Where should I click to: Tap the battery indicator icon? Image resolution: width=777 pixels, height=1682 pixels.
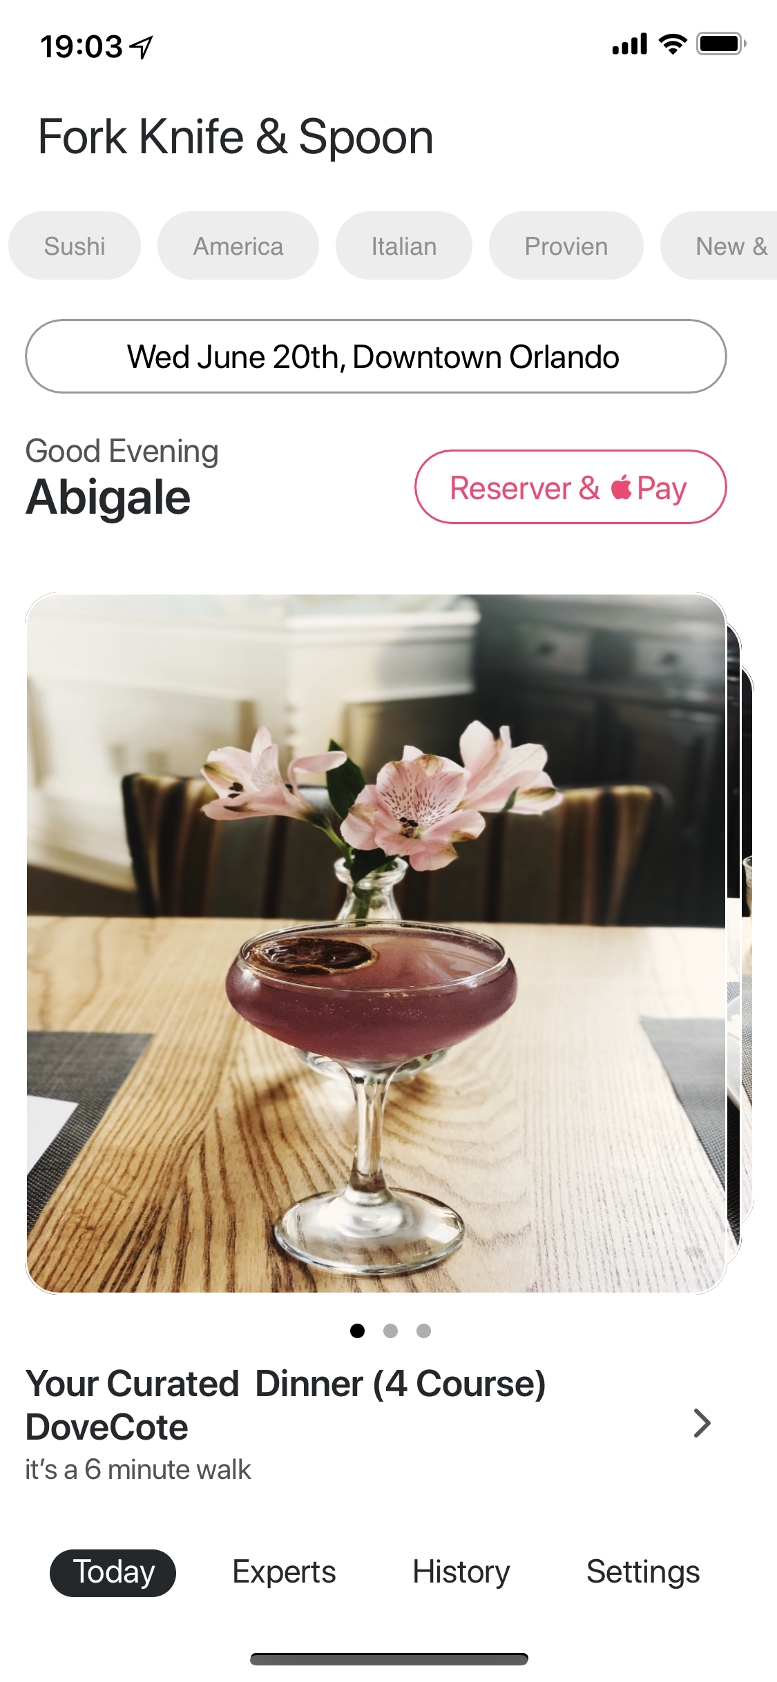point(720,43)
